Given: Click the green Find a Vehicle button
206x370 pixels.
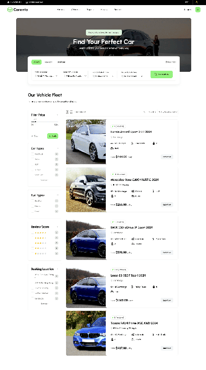Looking at the screenshot, I should click(x=162, y=74).
